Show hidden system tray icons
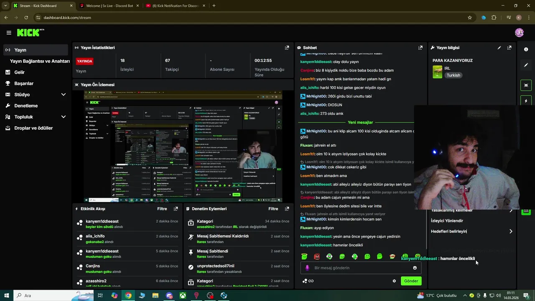 [465, 296]
